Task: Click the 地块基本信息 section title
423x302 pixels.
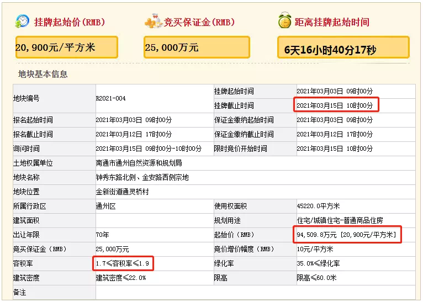Action: 43,74
